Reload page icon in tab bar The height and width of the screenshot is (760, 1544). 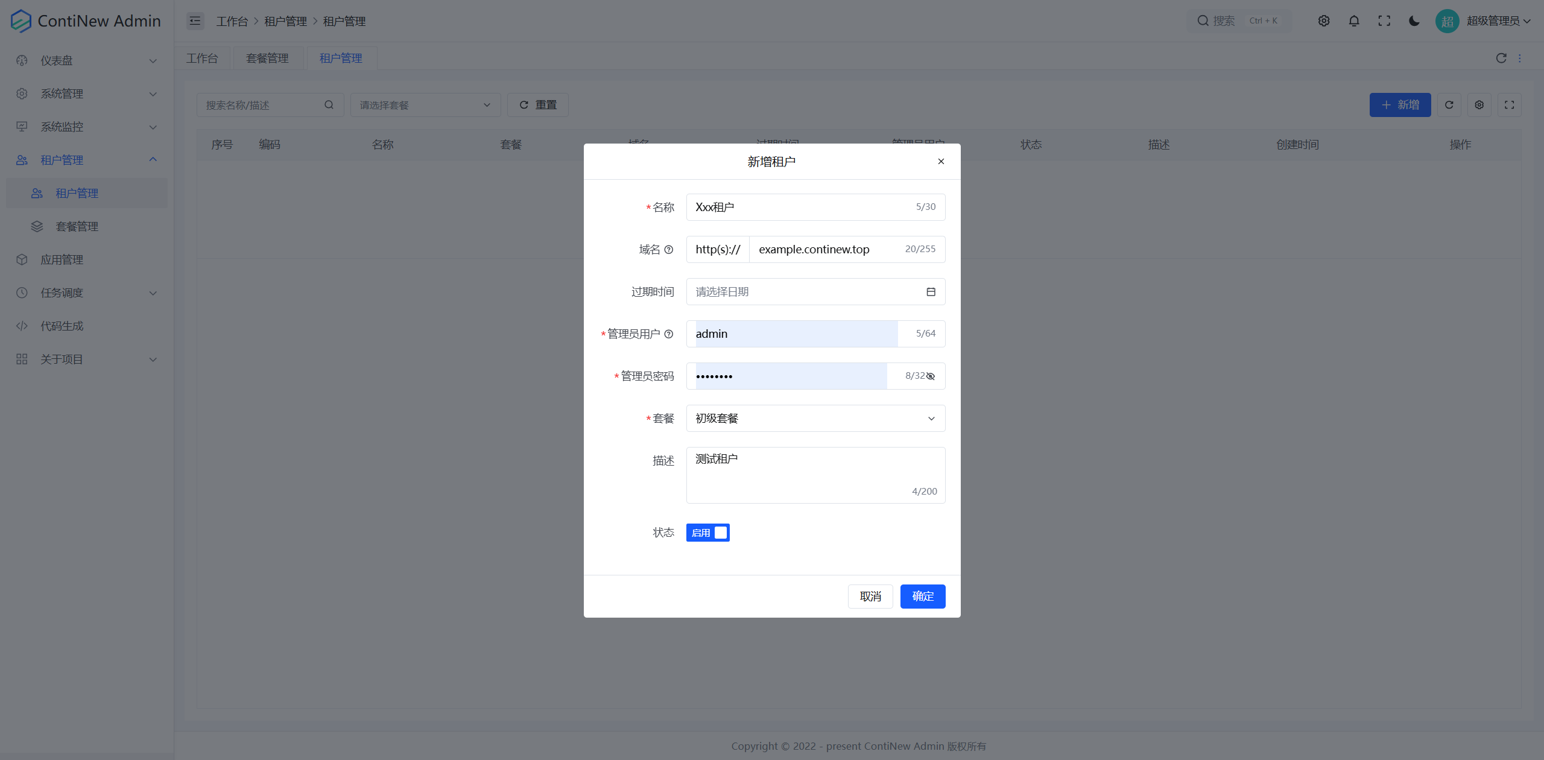(x=1501, y=58)
